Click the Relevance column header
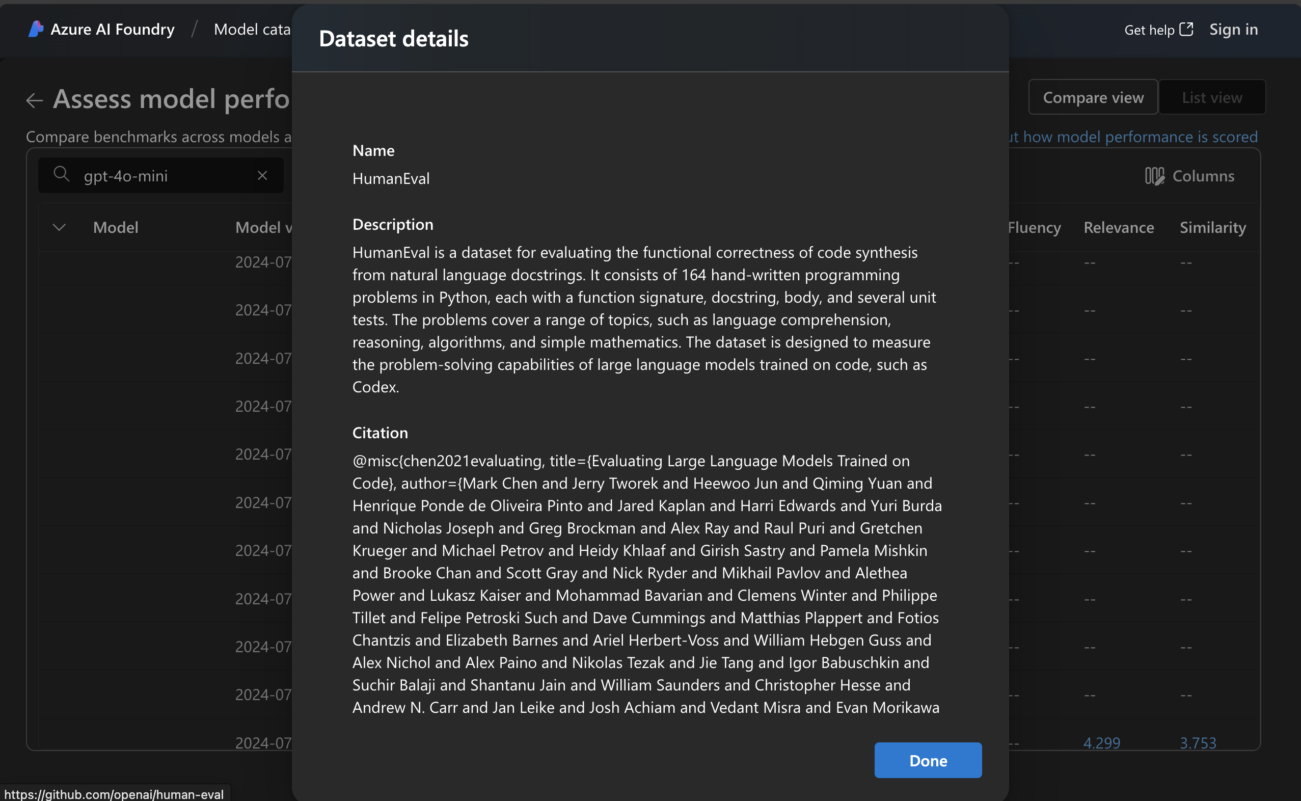Viewport: 1301px width, 801px height. click(x=1118, y=227)
